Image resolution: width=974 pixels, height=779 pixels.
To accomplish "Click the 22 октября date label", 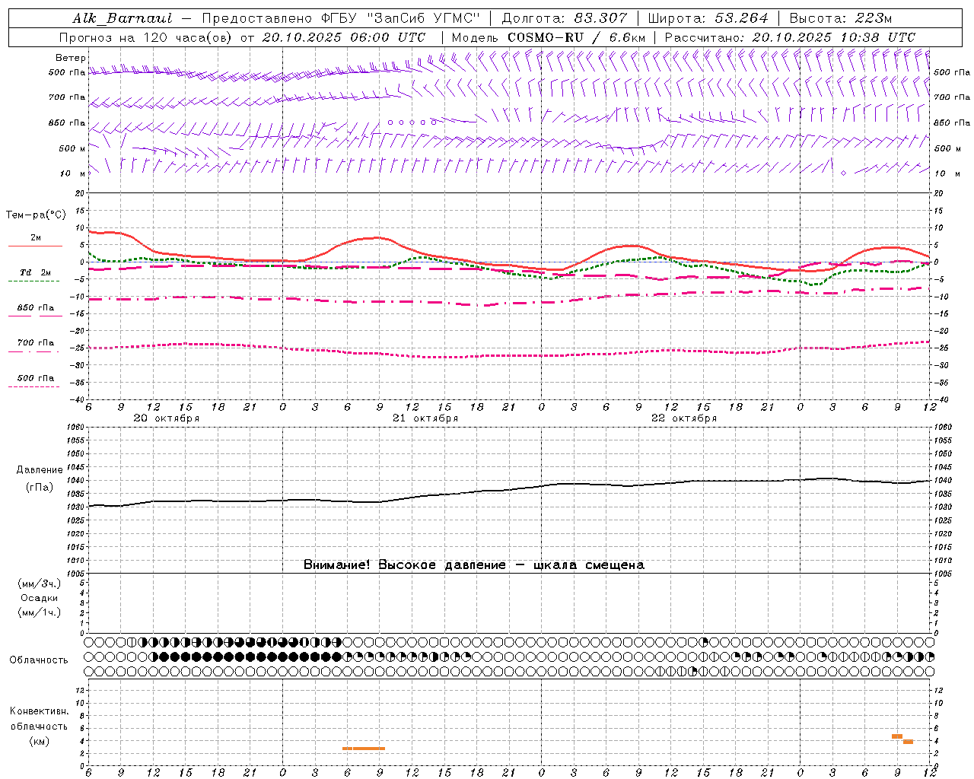I will [x=684, y=418].
